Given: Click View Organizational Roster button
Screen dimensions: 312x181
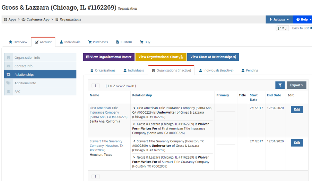Looking at the screenshot, I should pyautogui.click(x=109, y=57).
